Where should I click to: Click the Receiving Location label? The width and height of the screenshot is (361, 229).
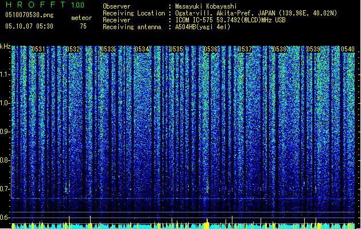point(134,13)
